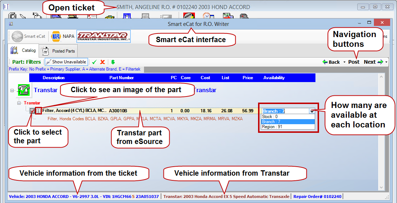397x203 pixels.
Task: Open the Transtar Industries catalog logo
Action: 103,36
